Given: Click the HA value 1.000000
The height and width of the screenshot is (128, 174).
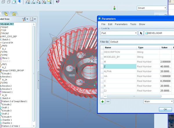Looking at the screenshot, I should [x=165, y=76].
